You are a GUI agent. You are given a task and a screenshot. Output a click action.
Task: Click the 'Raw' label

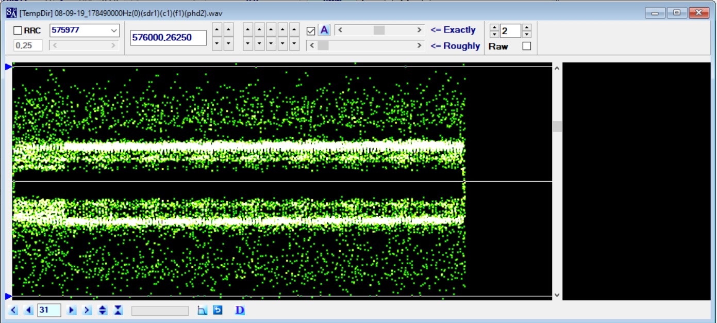point(498,46)
